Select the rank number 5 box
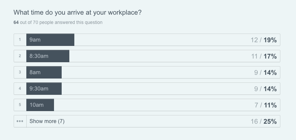The height and width of the screenshot is (140, 296). pos(20,105)
